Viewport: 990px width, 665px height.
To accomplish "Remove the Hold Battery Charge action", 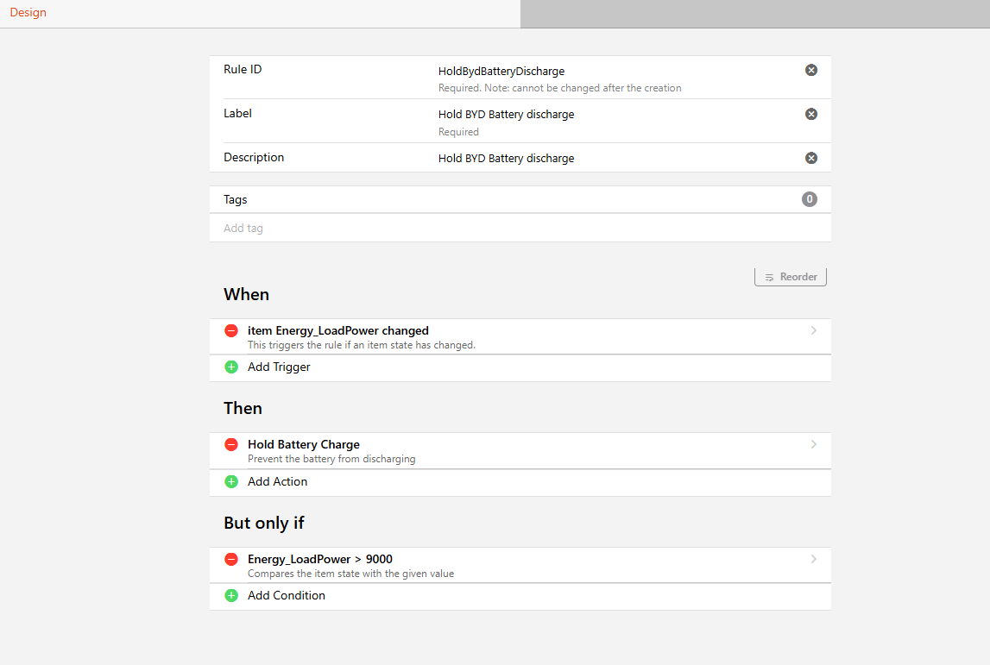I will tap(231, 444).
